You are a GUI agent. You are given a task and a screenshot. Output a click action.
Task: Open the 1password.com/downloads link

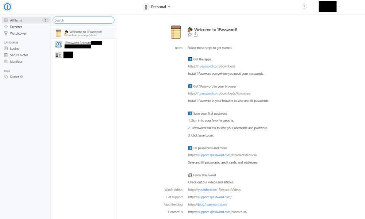click(x=212, y=66)
